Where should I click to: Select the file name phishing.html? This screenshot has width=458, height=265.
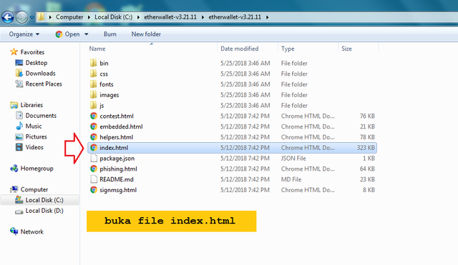point(118,169)
